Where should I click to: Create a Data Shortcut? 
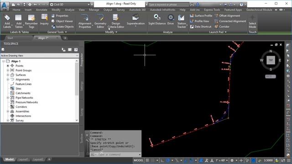[201, 26]
